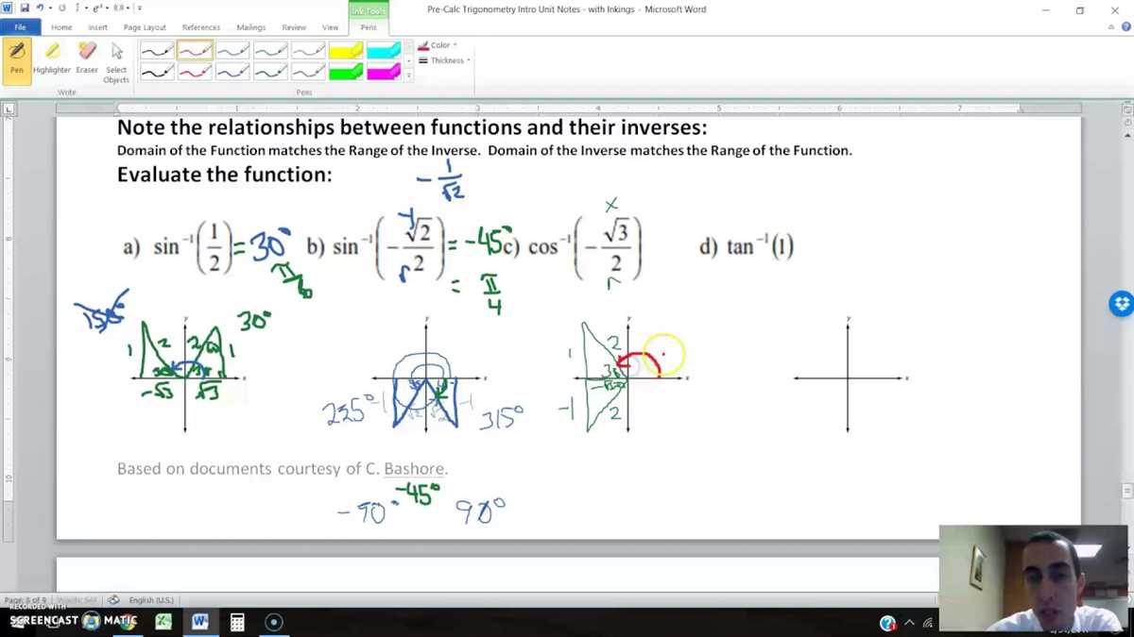Viewport: 1134px width, 637px height.
Task: Click the Word taskbar icon
Action: pos(200,622)
